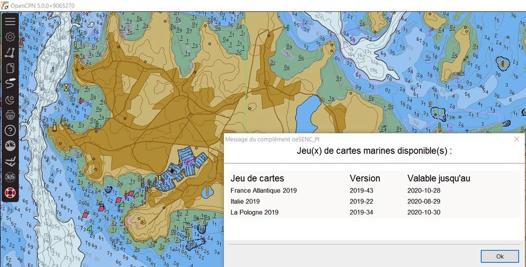Change the color scheme with moon icon
526x267 pixels.
(10, 99)
